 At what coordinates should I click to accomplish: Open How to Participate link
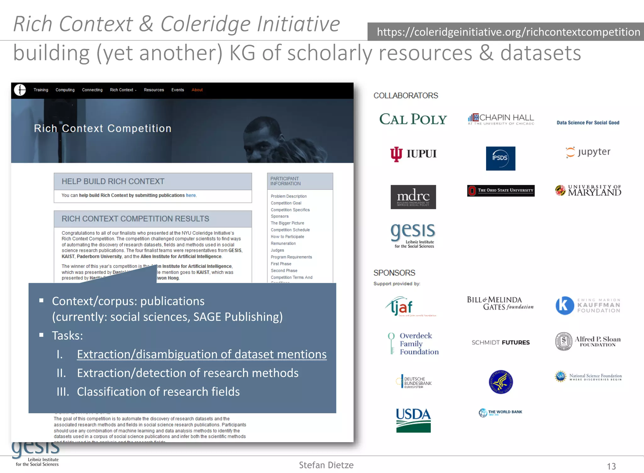[x=287, y=237]
